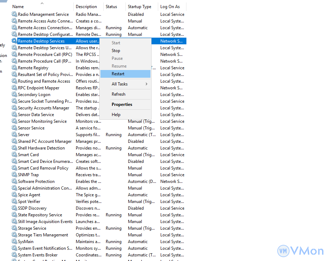Click Refresh in the context menu
The width and height of the screenshot is (327, 261).
point(118,94)
